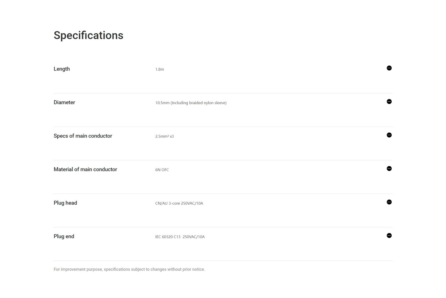Click the Specifications heading

(x=88, y=35)
